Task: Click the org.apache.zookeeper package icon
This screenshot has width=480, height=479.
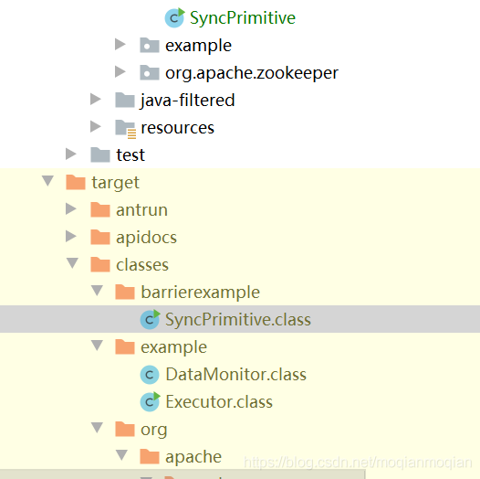Action: click(x=150, y=73)
